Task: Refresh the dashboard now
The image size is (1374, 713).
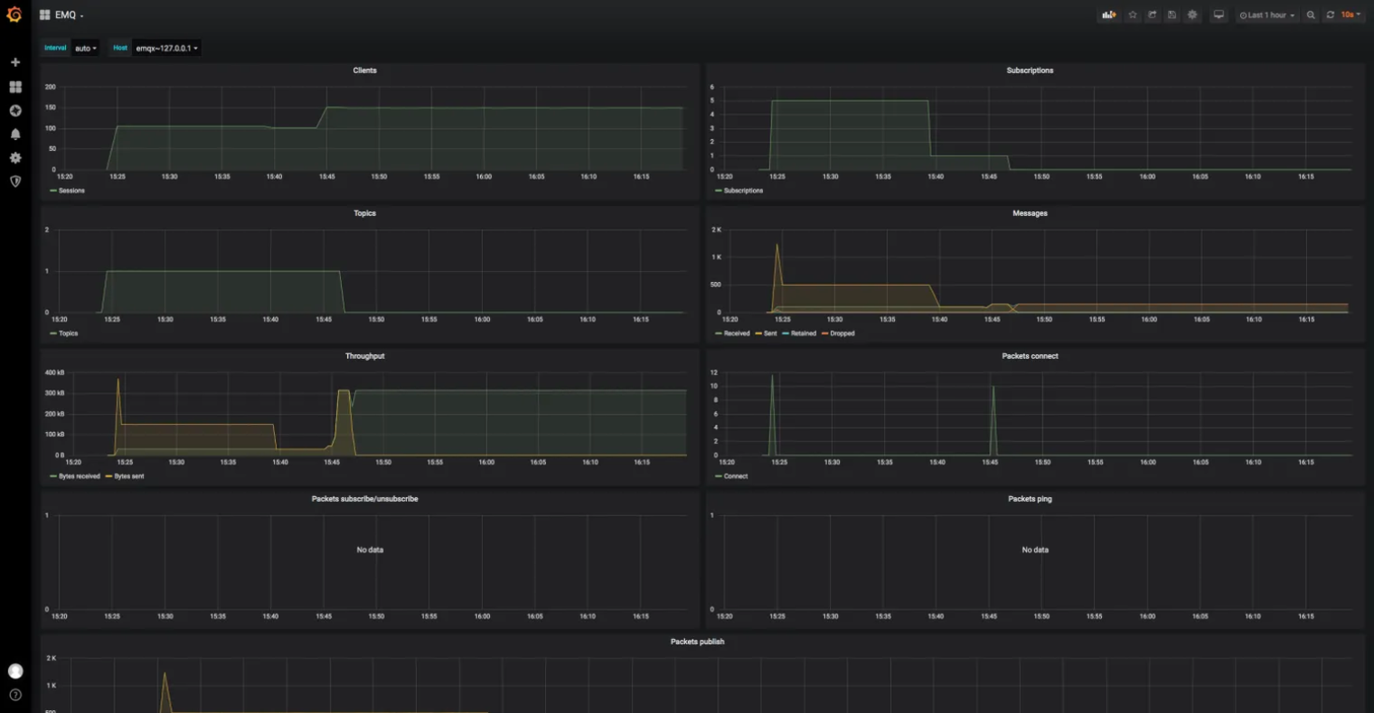Action: pos(1330,15)
